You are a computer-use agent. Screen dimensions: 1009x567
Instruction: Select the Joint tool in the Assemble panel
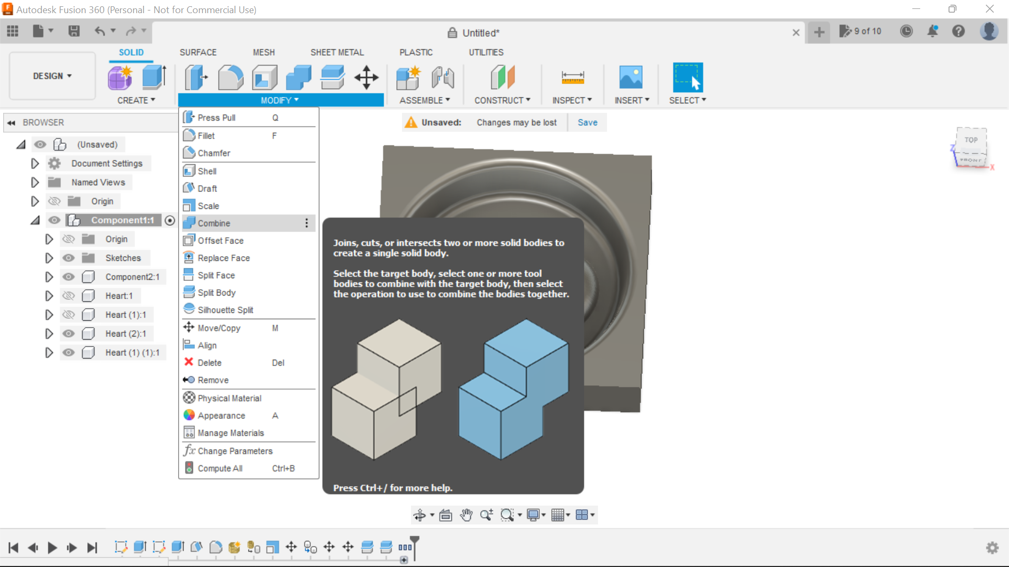pos(442,77)
